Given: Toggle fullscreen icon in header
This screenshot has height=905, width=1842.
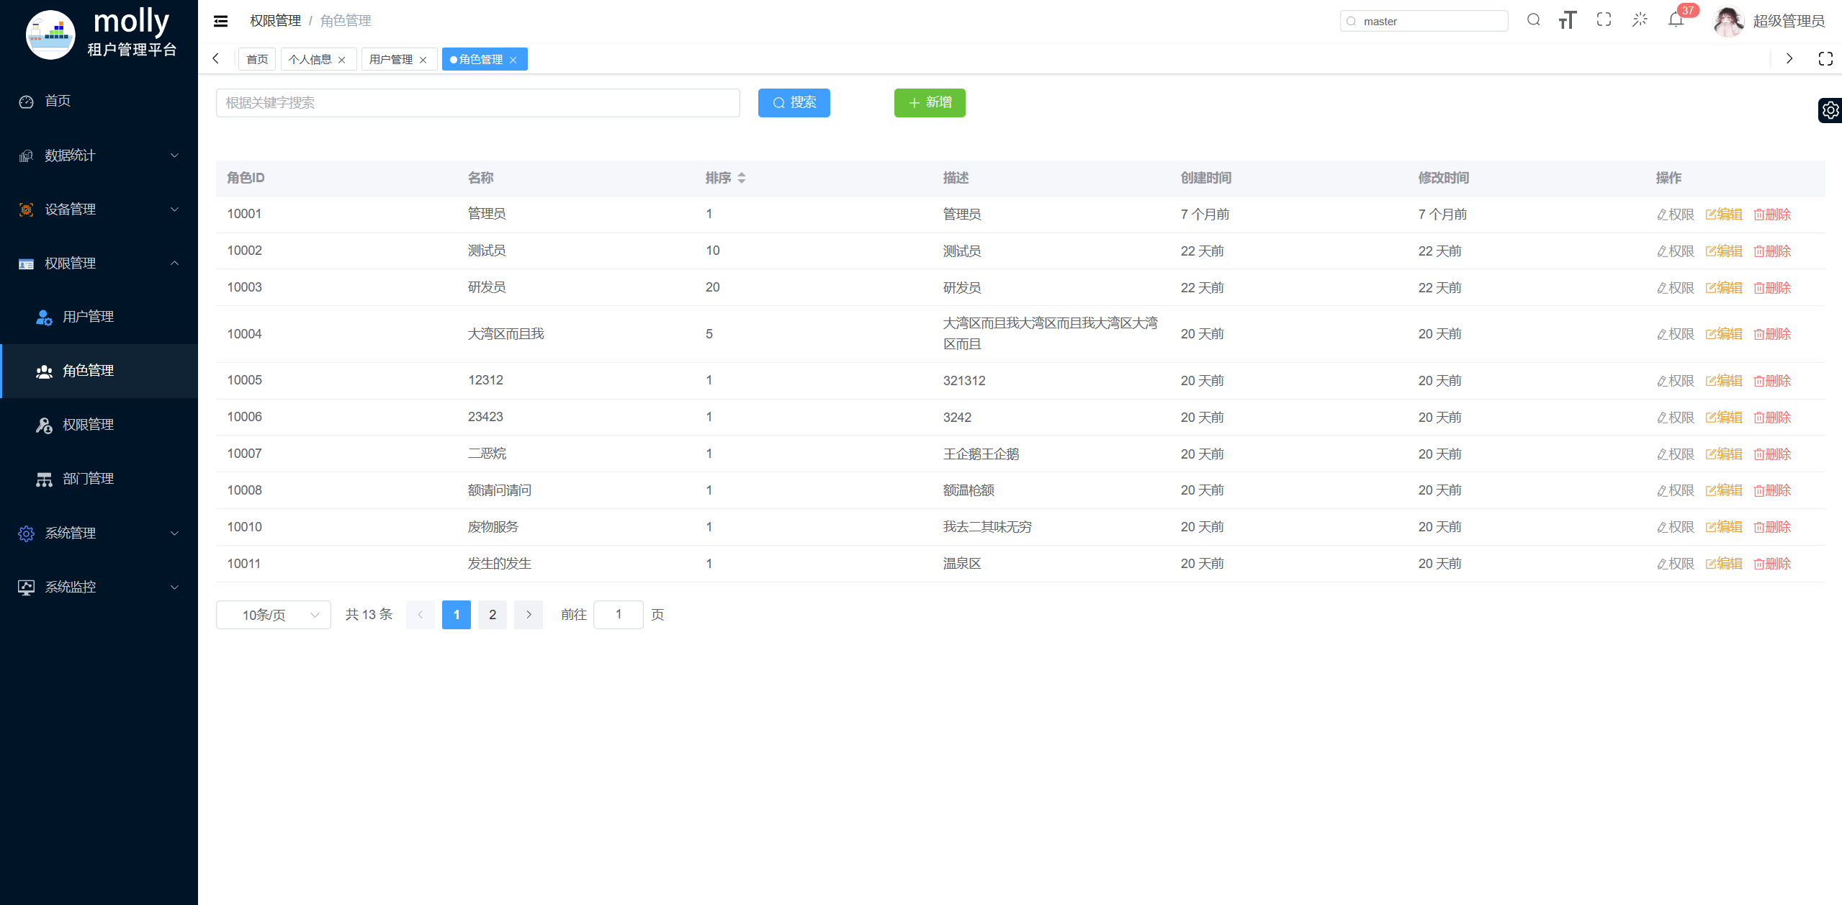Looking at the screenshot, I should click(x=1604, y=20).
